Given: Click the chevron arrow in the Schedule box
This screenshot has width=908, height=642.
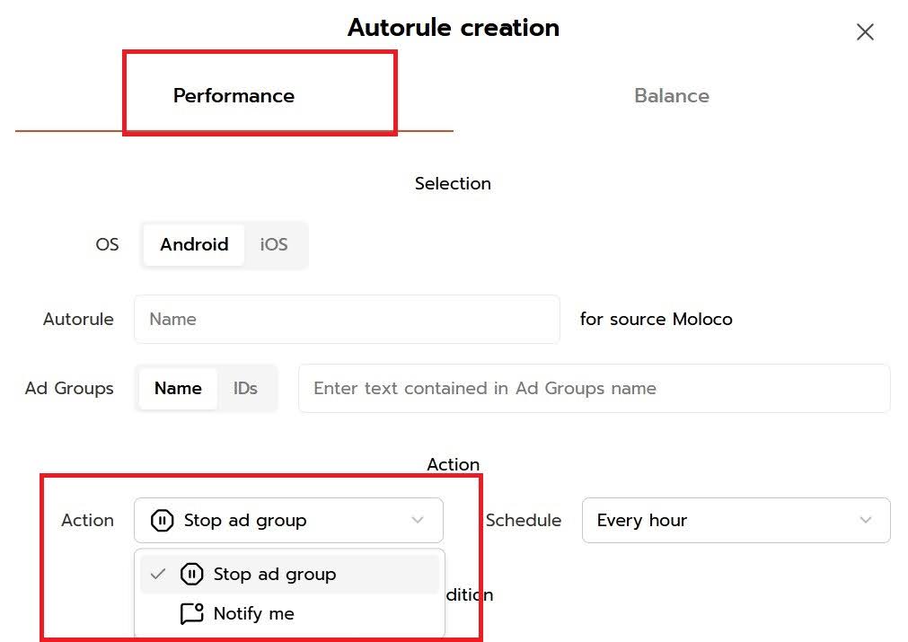Looking at the screenshot, I should click(x=866, y=521).
